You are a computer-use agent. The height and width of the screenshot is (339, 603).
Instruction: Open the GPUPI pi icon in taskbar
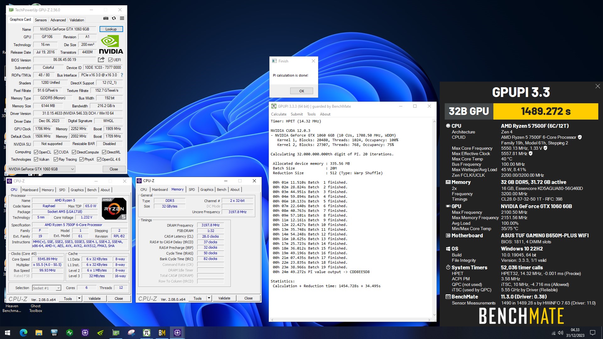[x=147, y=333]
